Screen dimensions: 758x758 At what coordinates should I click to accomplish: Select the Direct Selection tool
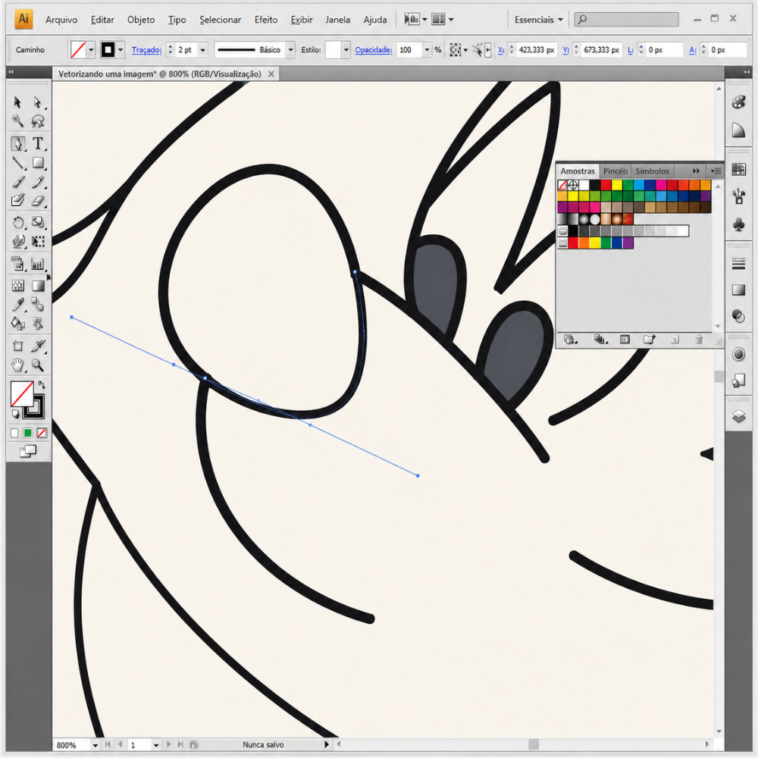point(38,102)
